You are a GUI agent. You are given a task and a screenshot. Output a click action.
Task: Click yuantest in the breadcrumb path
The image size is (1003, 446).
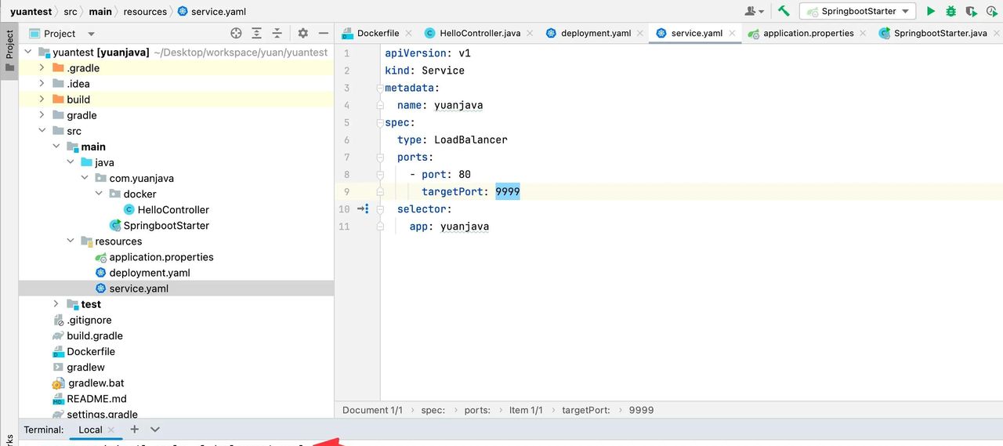point(31,12)
